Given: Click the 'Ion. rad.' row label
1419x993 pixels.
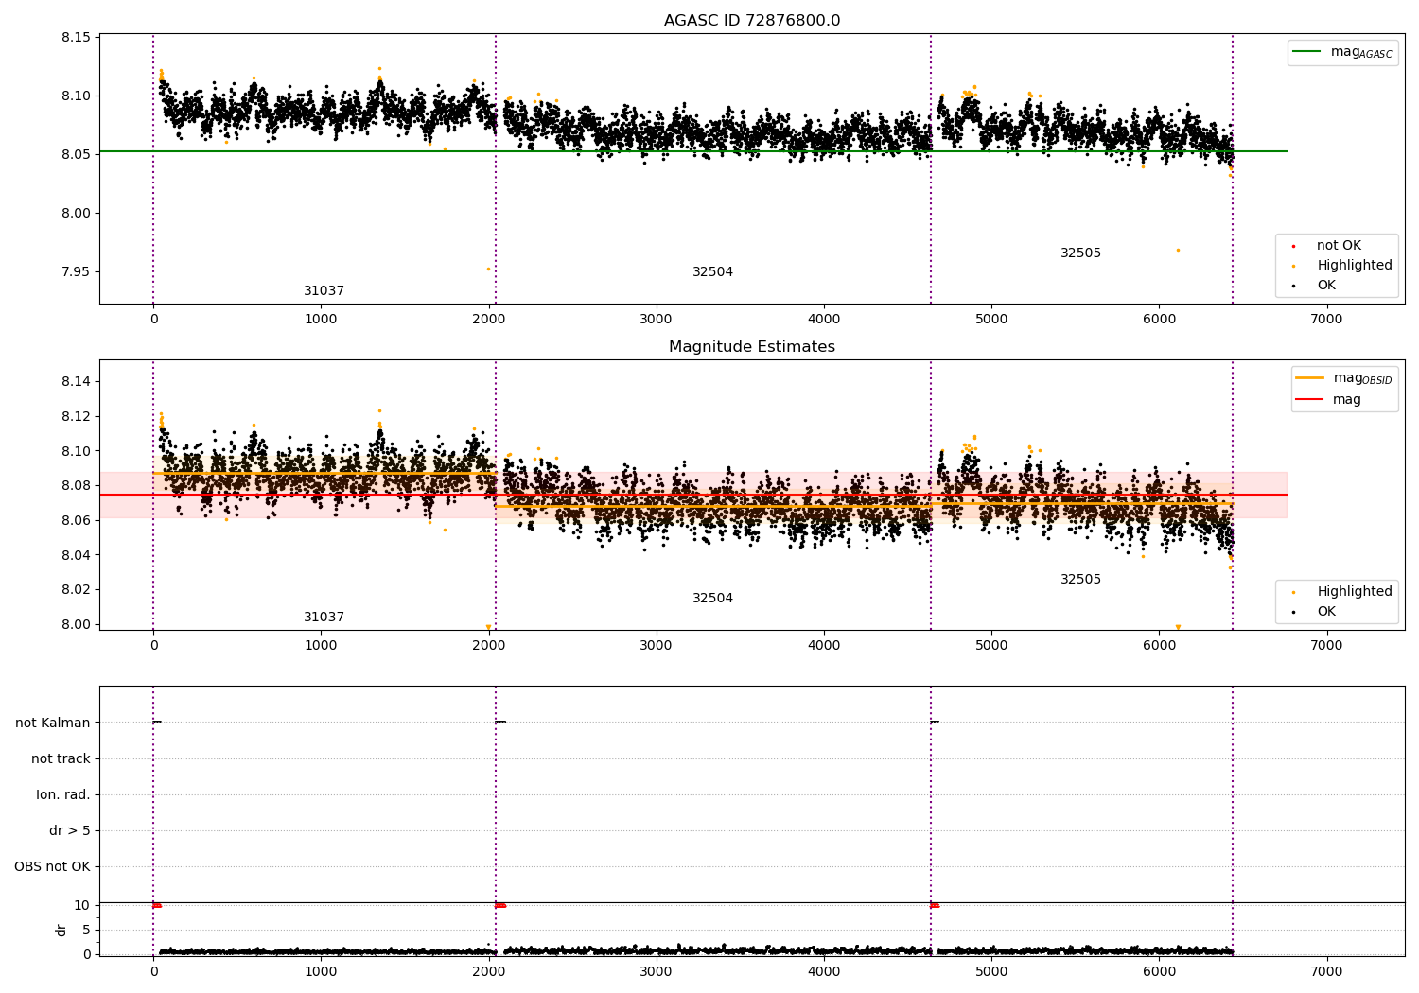Looking at the screenshot, I should click(x=63, y=795).
